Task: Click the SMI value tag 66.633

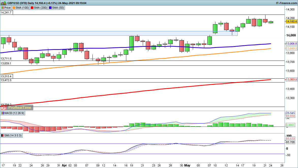Action: click(x=290, y=138)
